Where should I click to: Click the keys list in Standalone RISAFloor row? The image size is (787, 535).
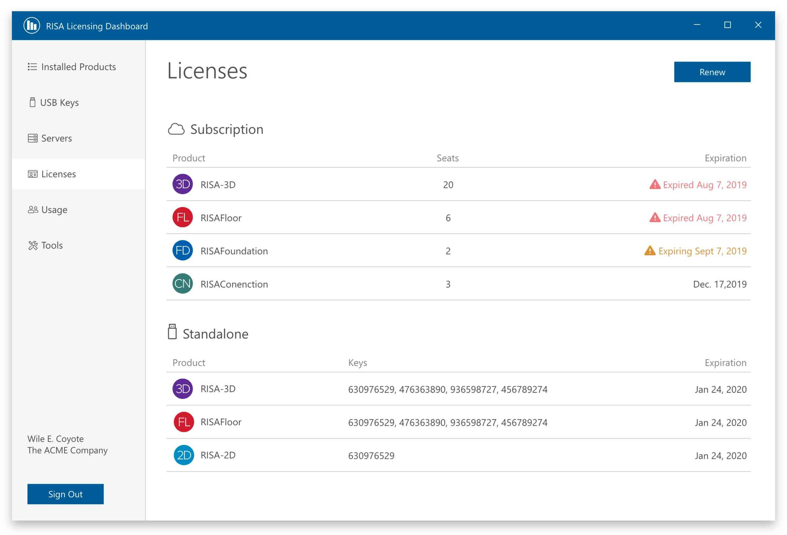coord(448,423)
